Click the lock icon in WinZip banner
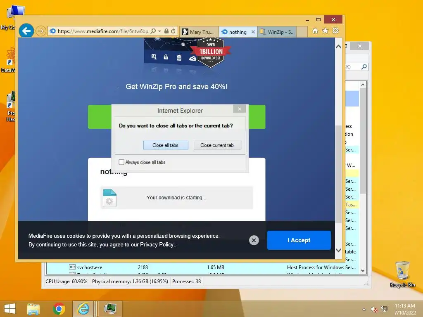Image resolution: width=423 pixels, height=317 pixels. pos(166,57)
